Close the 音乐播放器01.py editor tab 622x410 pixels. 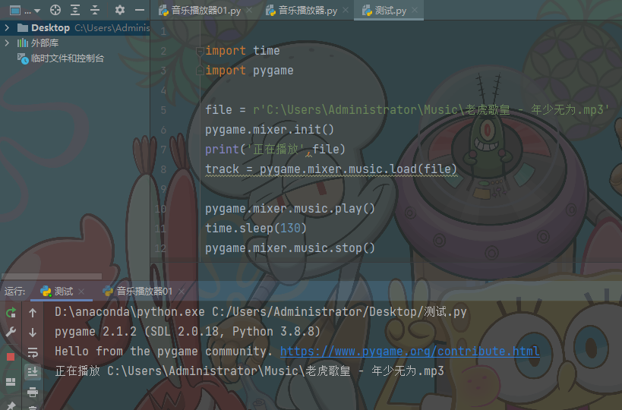pyautogui.click(x=249, y=11)
